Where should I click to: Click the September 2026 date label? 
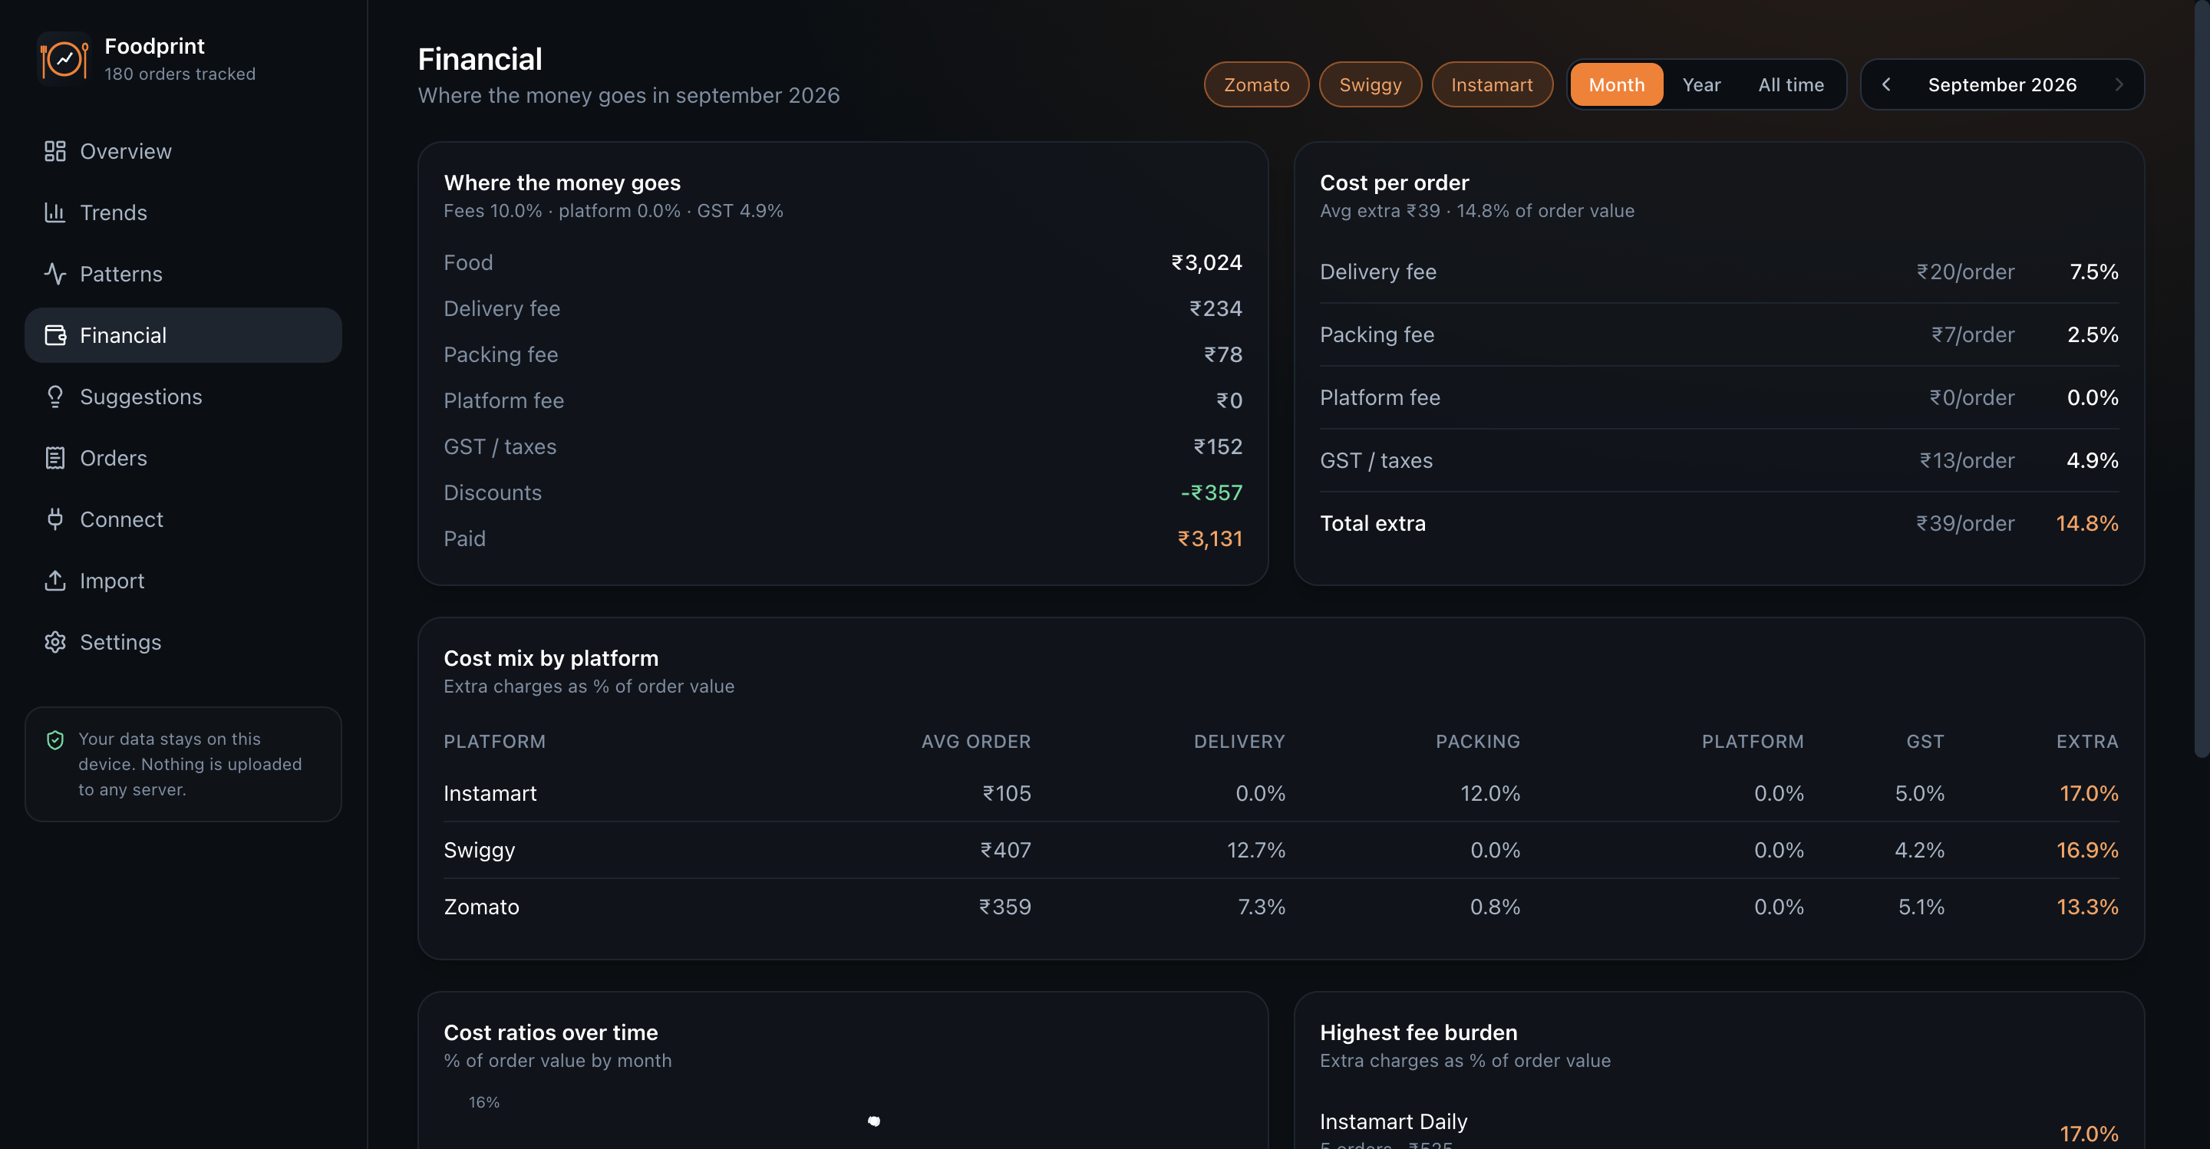[2001, 85]
